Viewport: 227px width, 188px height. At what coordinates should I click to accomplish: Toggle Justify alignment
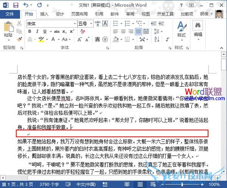click(138, 31)
